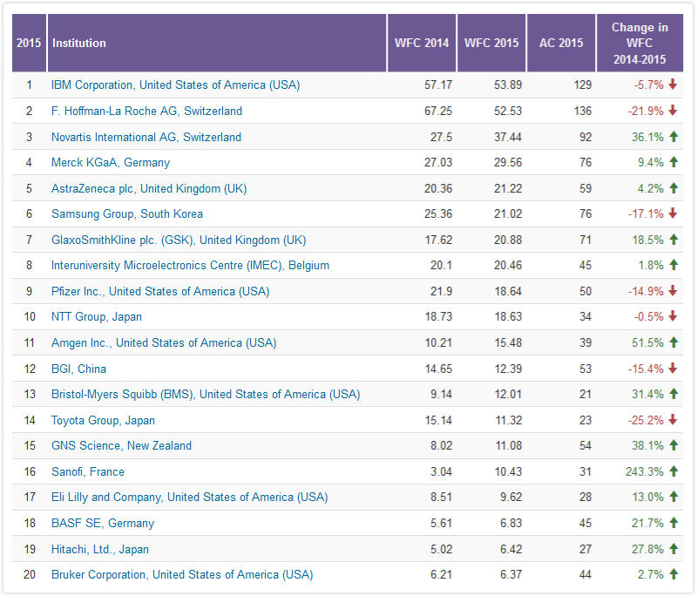Click the green up arrow in Sanofi row
The width and height of the screenshot is (697, 596).
673,471
